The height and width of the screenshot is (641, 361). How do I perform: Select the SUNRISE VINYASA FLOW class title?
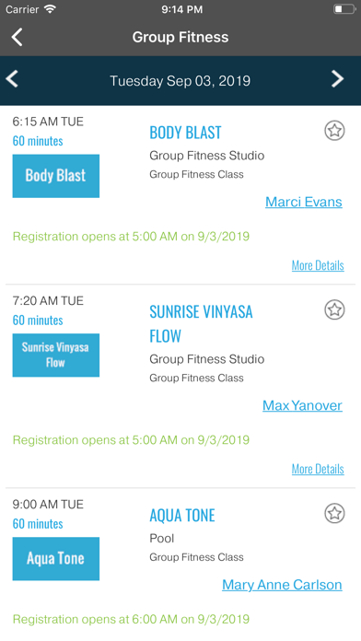201,324
